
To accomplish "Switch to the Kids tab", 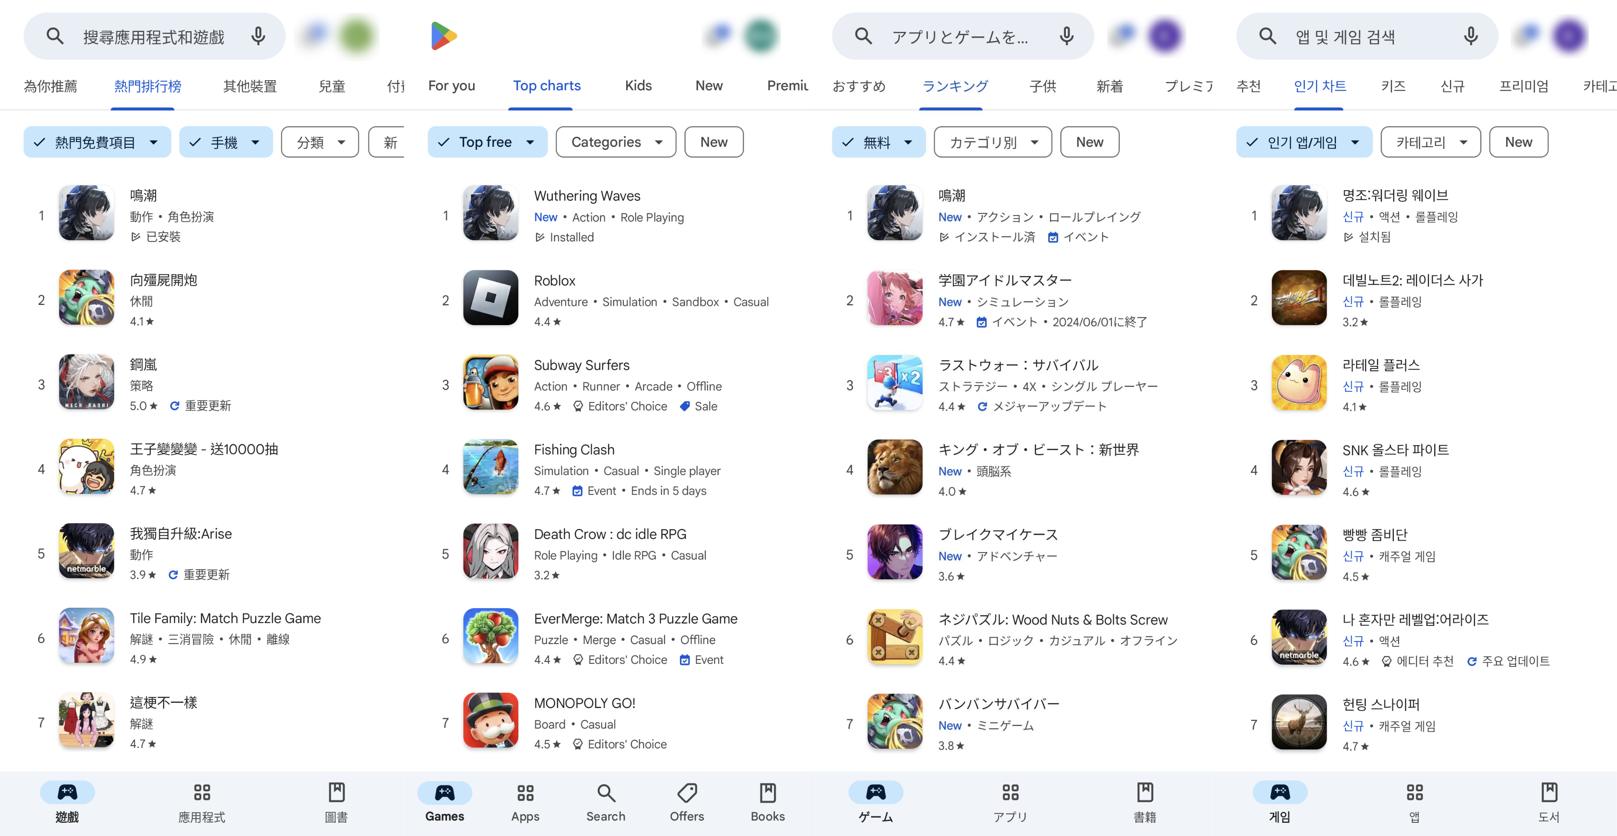I will (638, 86).
